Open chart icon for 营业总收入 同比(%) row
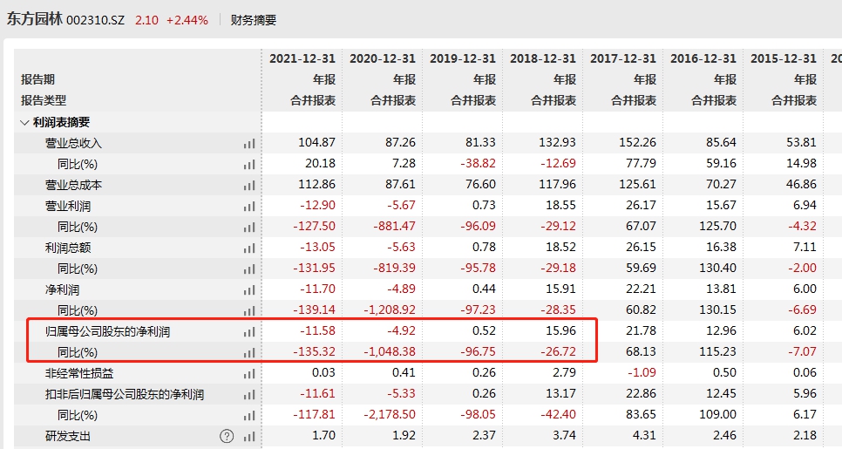The image size is (842, 449). coord(248,165)
